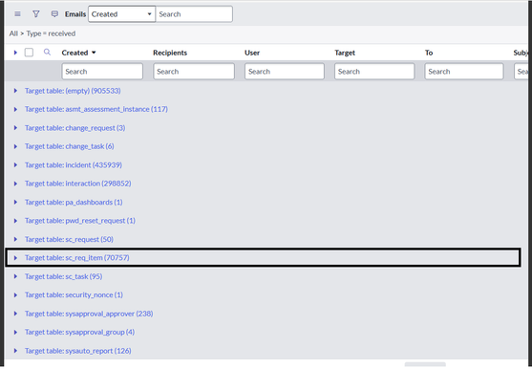
Task: Open Target table: sysauto_report (126) link
Action: [78, 351]
